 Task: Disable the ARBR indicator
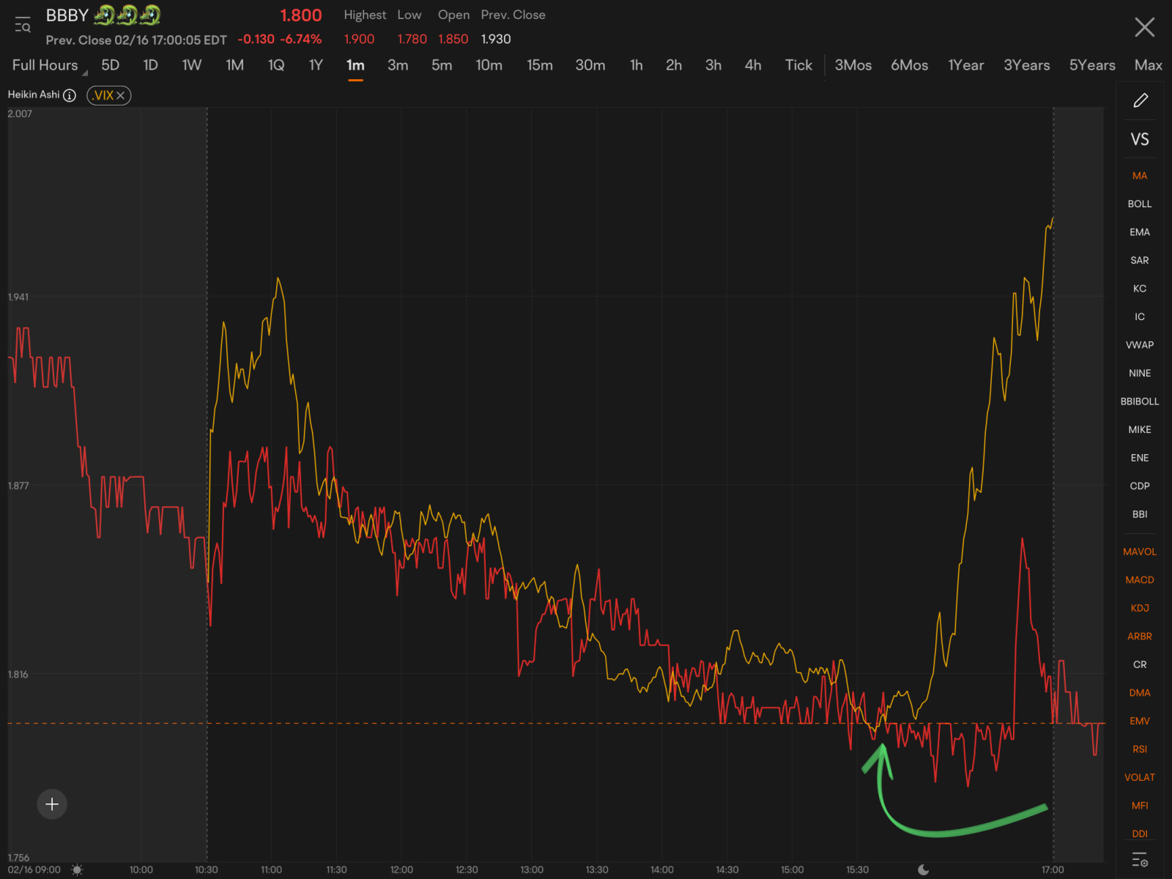coord(1140,636)
